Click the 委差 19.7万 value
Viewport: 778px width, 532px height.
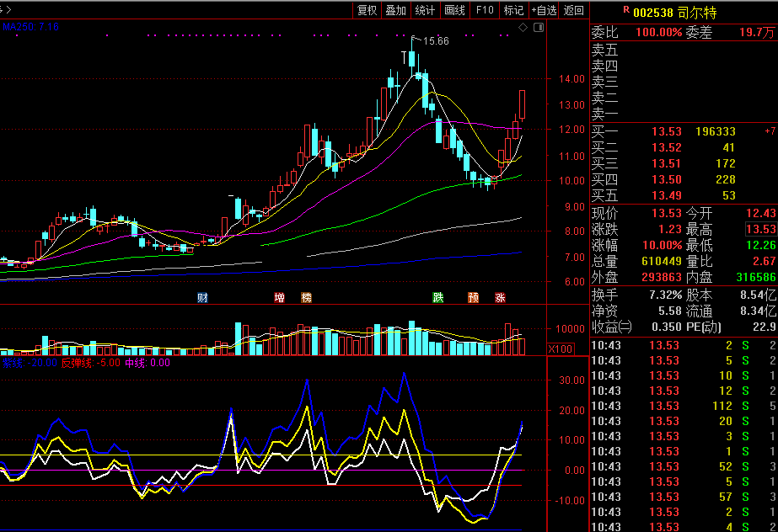point(757,33)
